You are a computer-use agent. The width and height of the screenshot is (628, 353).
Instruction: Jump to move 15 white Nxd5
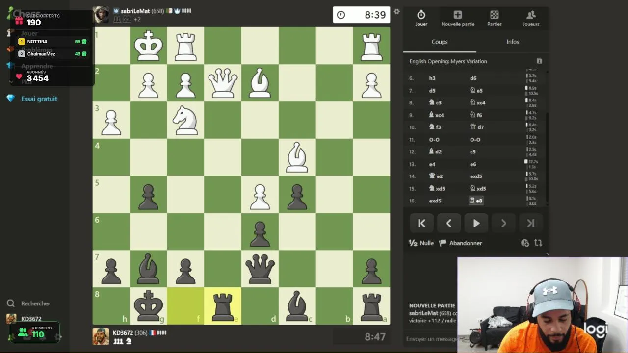pyautogui.click(x=436, y=188)
